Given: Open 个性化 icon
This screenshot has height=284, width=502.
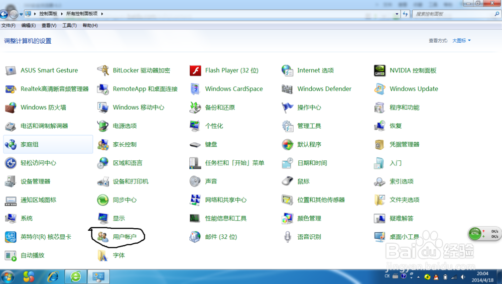Looking at the screenshot, I should click(195, 126).
